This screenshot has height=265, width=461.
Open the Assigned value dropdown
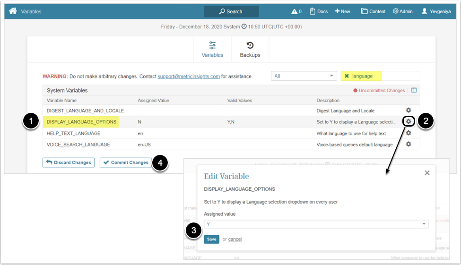316,224
